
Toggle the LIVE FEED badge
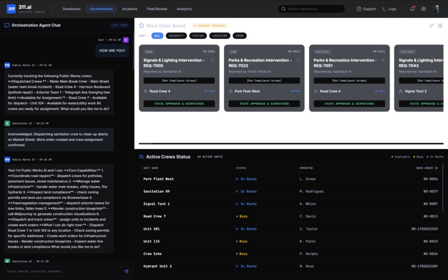(x=119, y=25)
